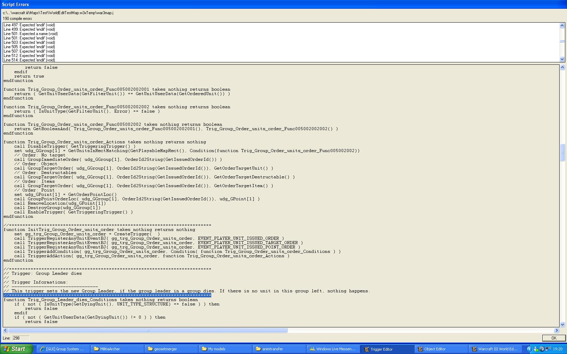Screen dimensions: 567x354
Task: Click the error list scrollbar thumb
Action: coord(562,41)
